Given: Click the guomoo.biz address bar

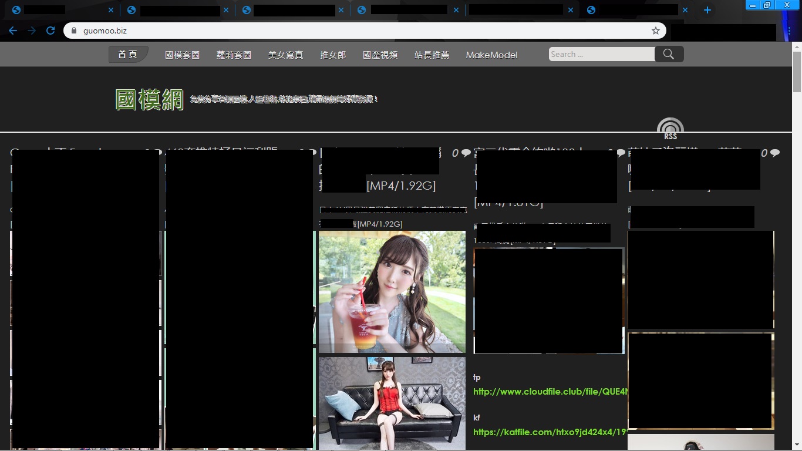Looking at the screenshot, I should (364, 31).
